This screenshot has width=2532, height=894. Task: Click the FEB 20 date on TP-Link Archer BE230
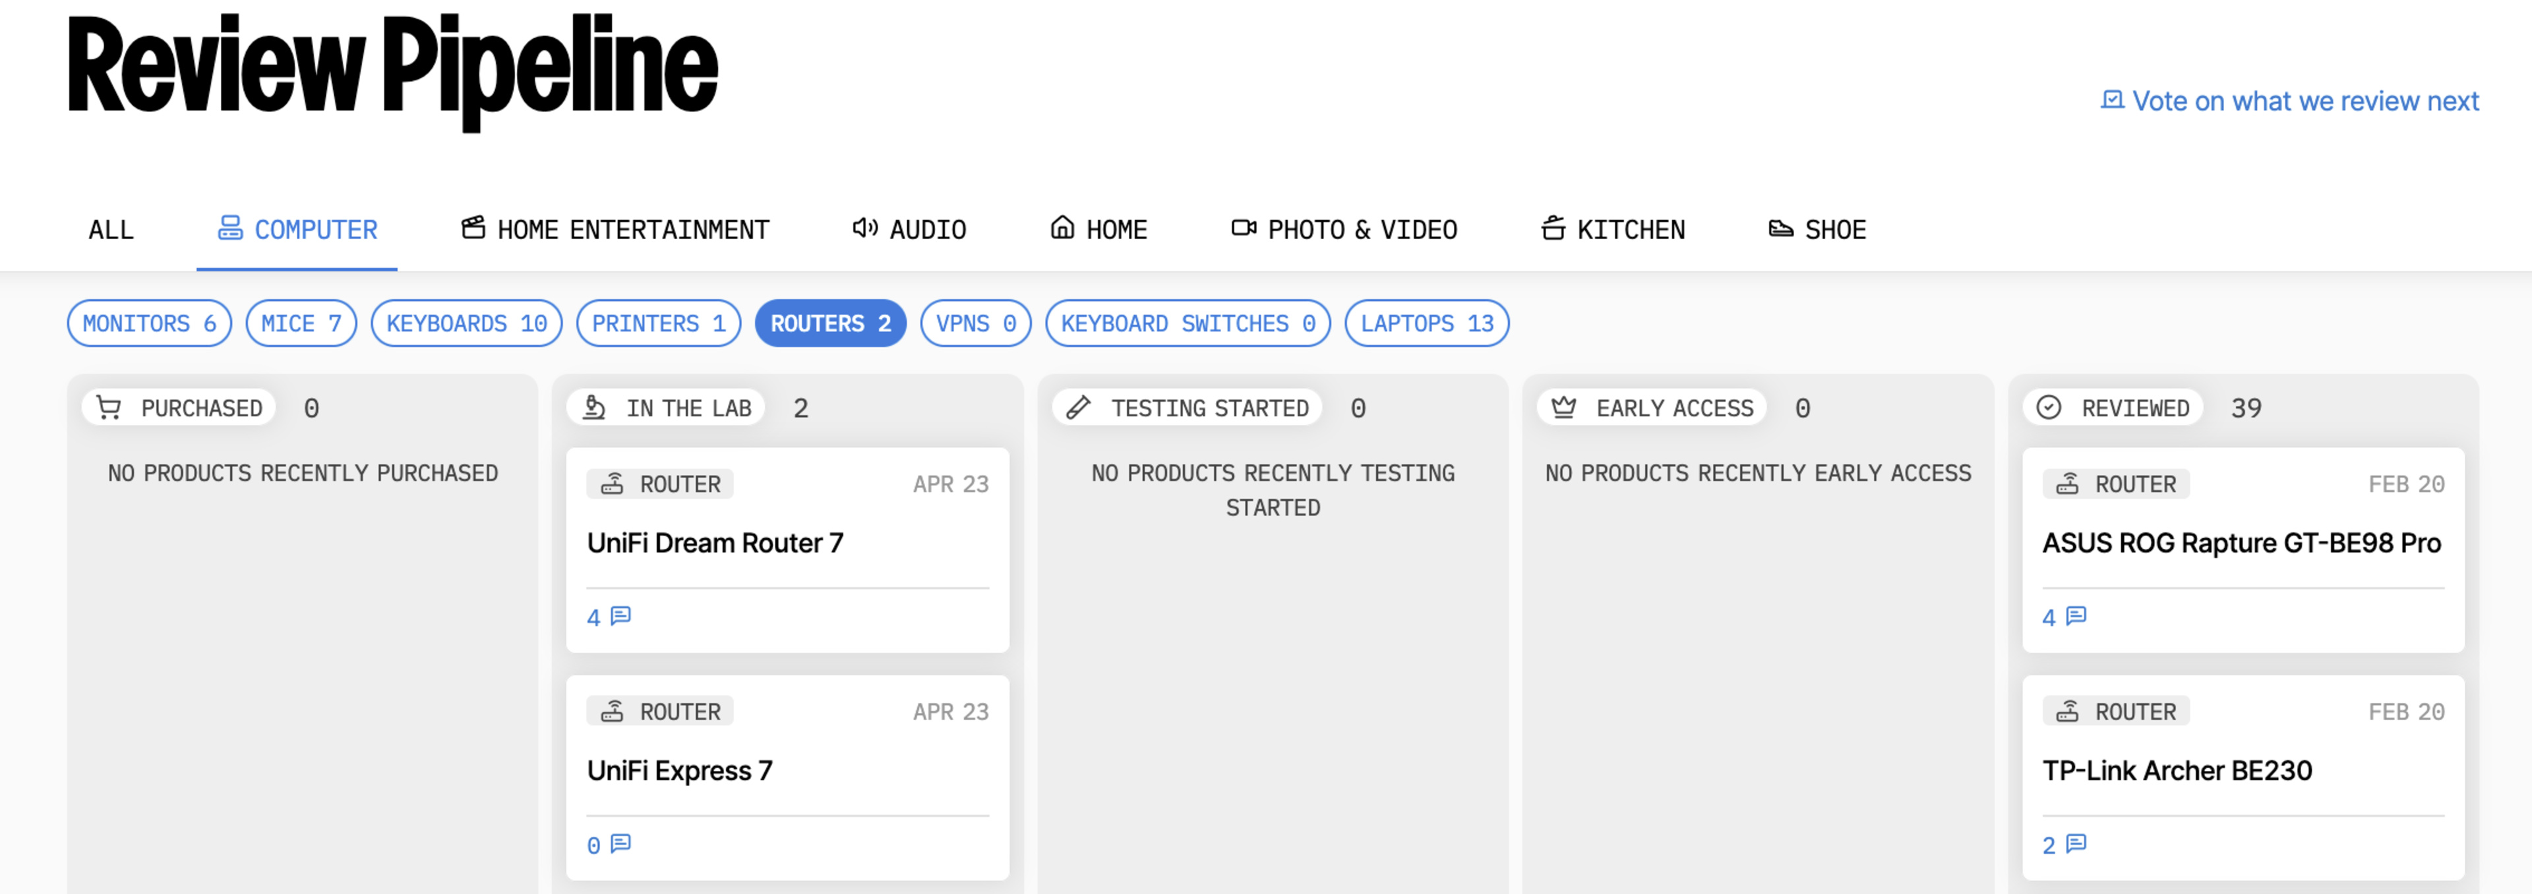click(2406, 712)
